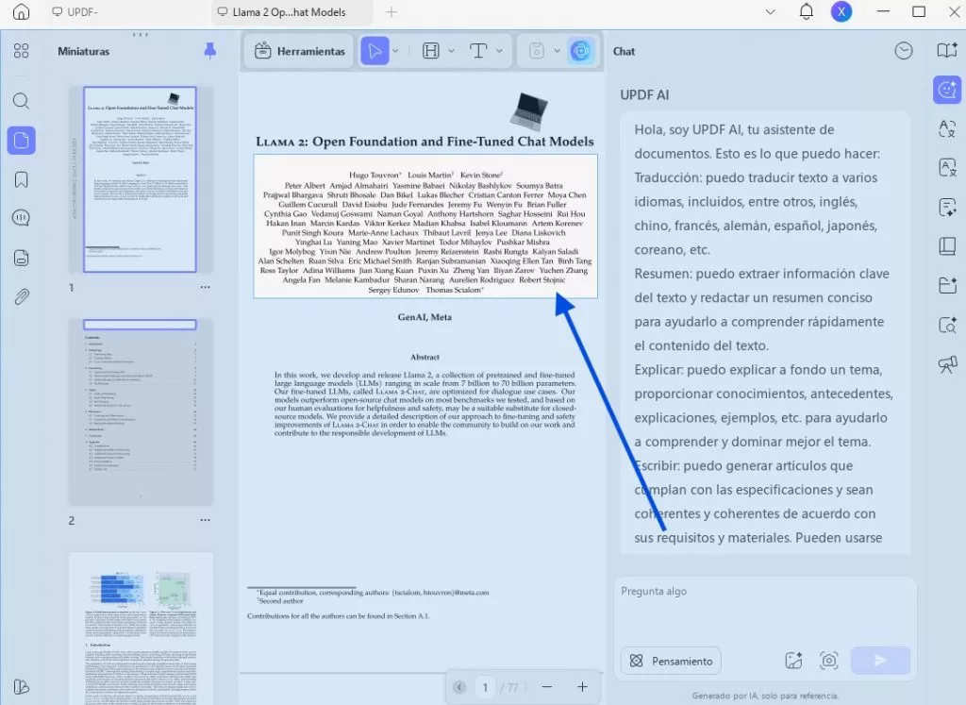Switch to Llama 2 Op...hat Models tab
The image size is (966, 705).
click(292, 12)
